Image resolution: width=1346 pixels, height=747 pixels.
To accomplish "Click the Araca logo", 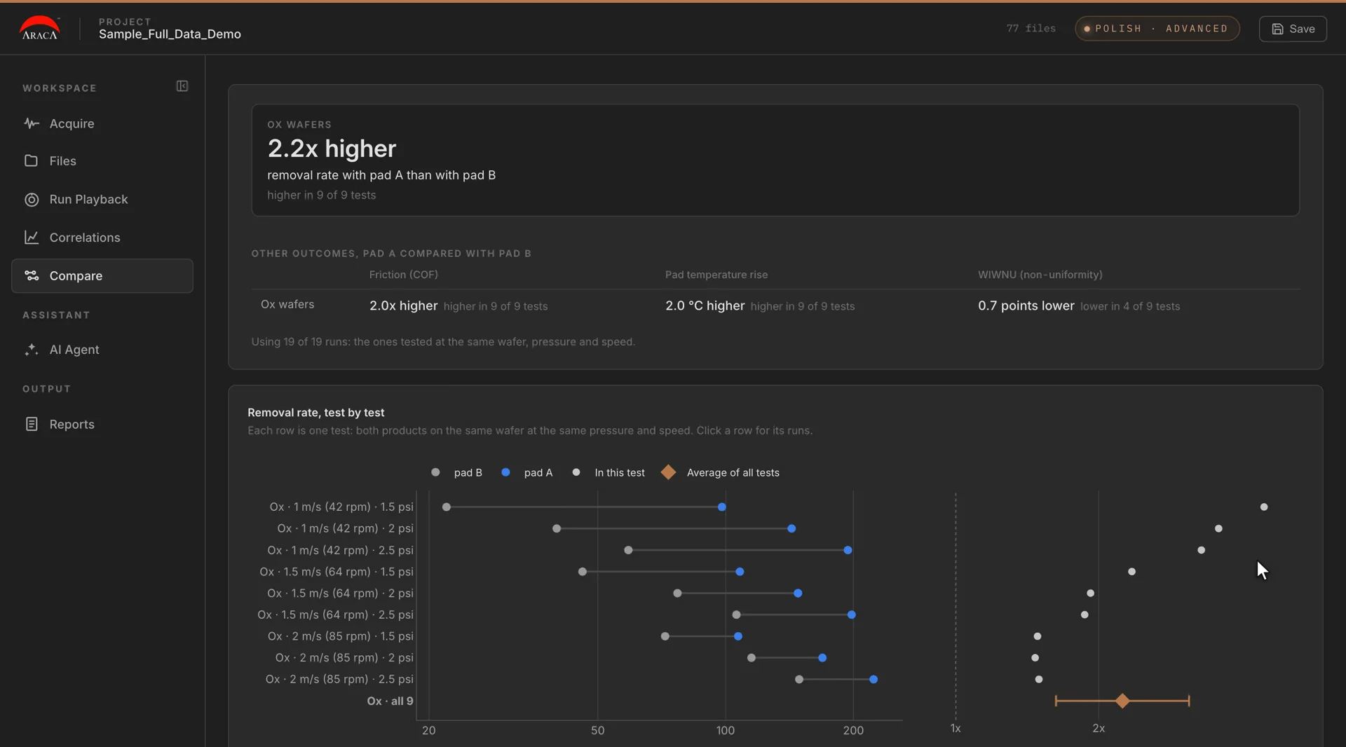I will tap(40, 28).
